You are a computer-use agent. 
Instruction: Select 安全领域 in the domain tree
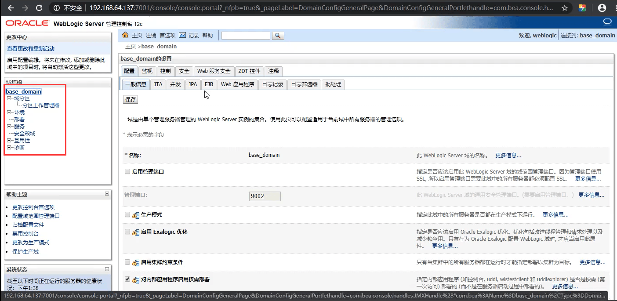click(x=25, y=134)
